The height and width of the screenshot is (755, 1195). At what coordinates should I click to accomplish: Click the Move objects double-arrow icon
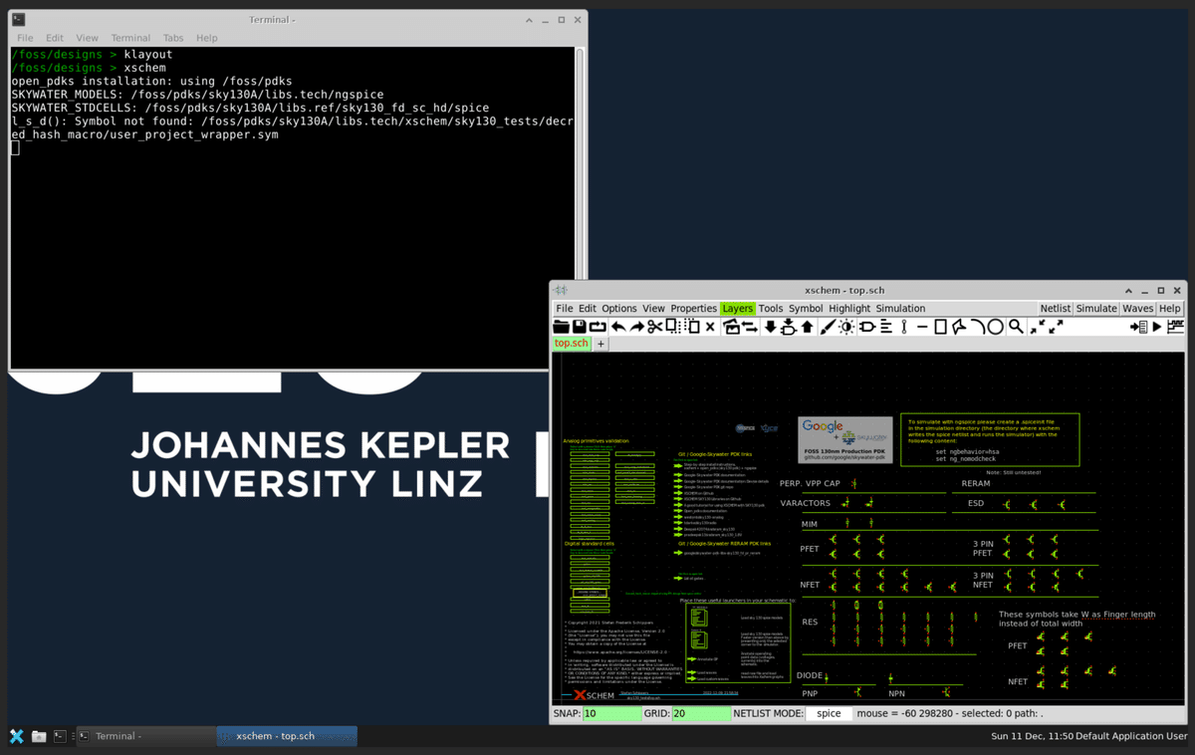click(750, 327)
